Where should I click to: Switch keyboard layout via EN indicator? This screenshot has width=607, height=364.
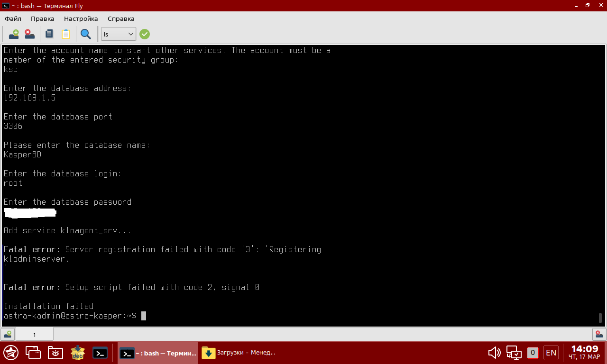pos(551,353)
